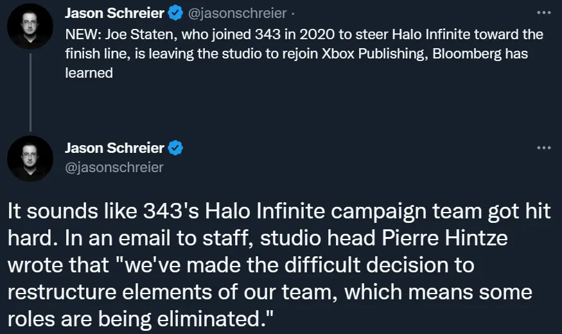Open more options on the second tweet
Image resolution: width=562 pixels, height=334 pixels.
tap(543, 148)
